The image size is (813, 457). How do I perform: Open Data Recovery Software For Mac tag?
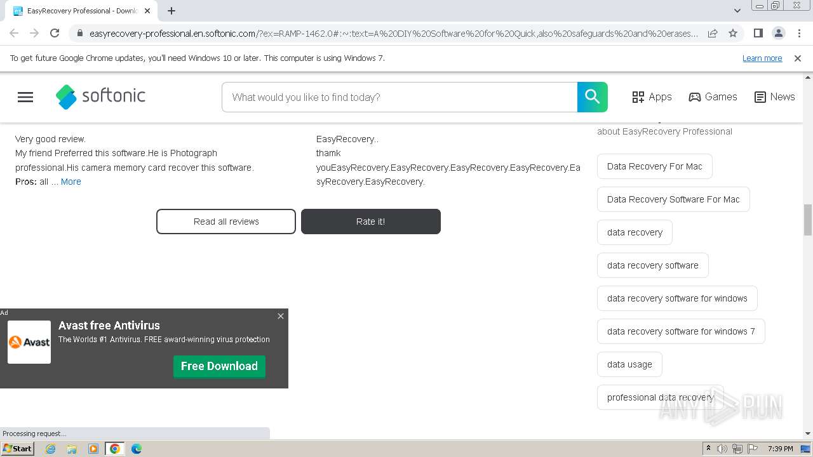673,199
